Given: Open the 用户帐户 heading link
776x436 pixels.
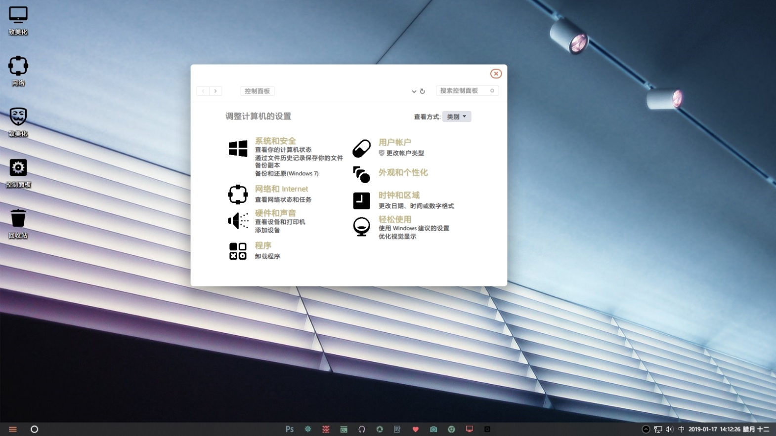Looking at the screenshot, I should click(x=394, y=142).
